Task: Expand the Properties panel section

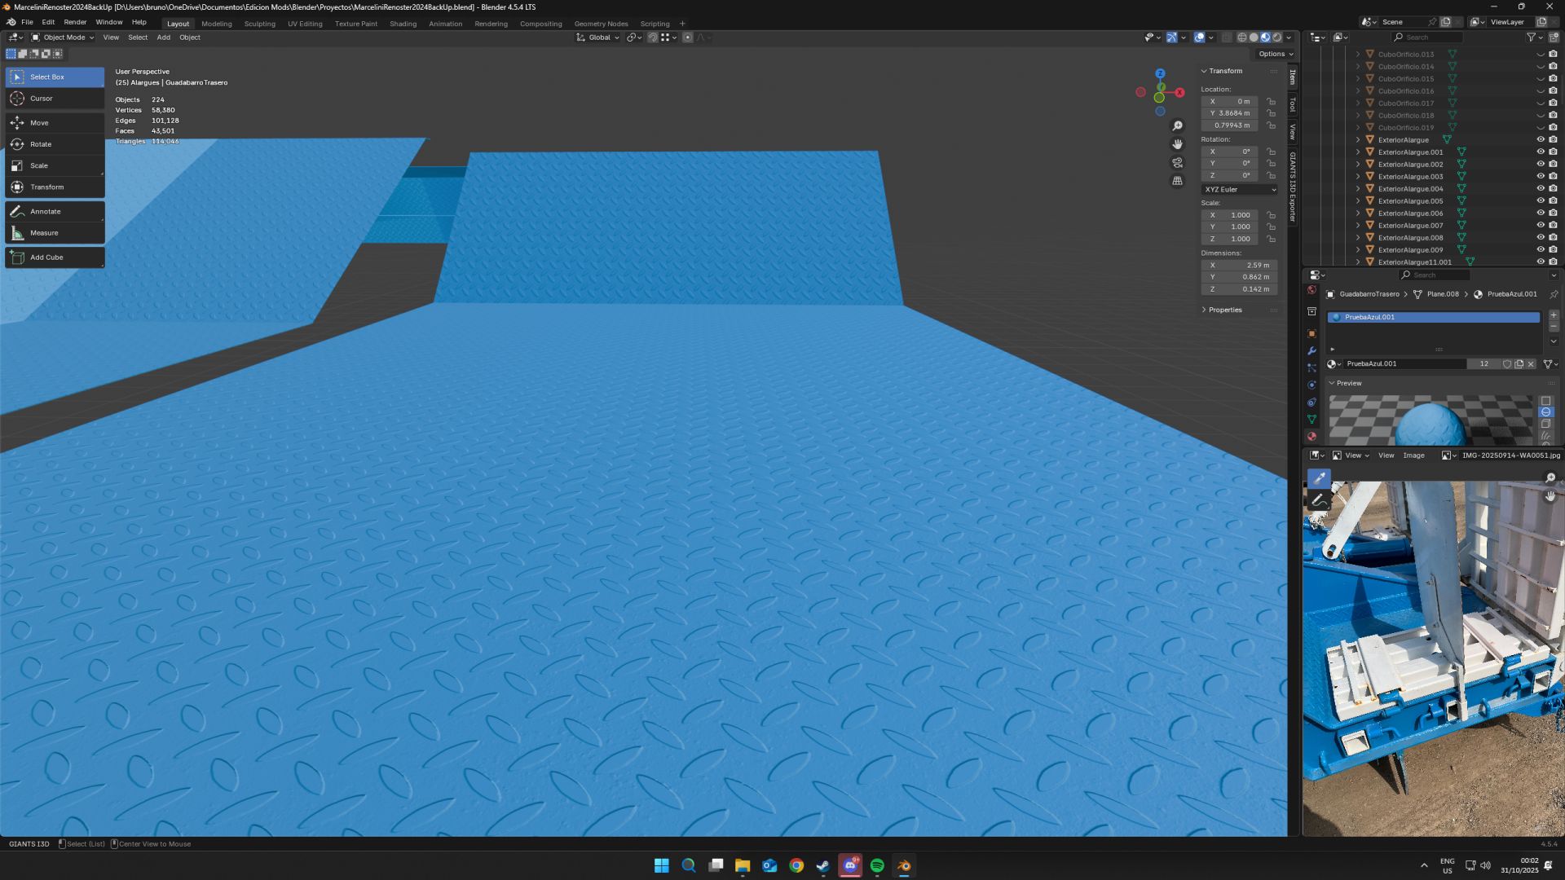Action: [x=1224, y=310]
